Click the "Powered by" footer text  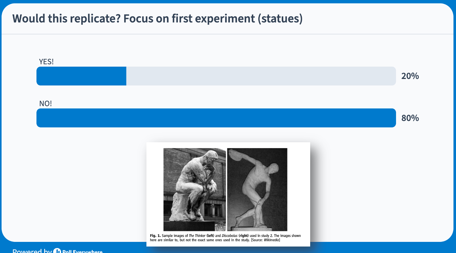32,251
